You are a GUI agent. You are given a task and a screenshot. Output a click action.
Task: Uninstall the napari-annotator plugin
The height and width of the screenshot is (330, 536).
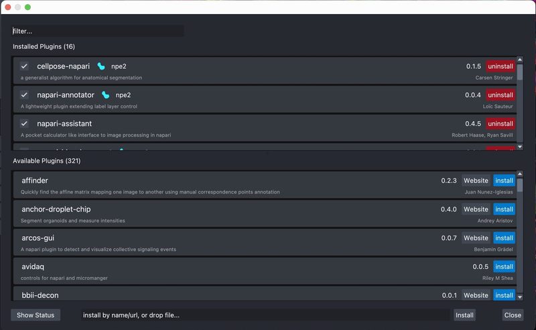tap(500, 95)
